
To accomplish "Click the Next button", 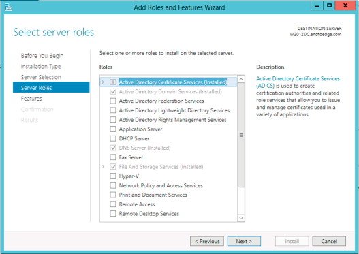I will (244, 241).
